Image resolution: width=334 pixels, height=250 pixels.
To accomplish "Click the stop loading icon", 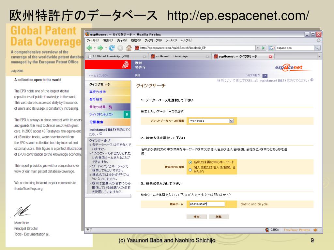I will click(x=120, y=48).
